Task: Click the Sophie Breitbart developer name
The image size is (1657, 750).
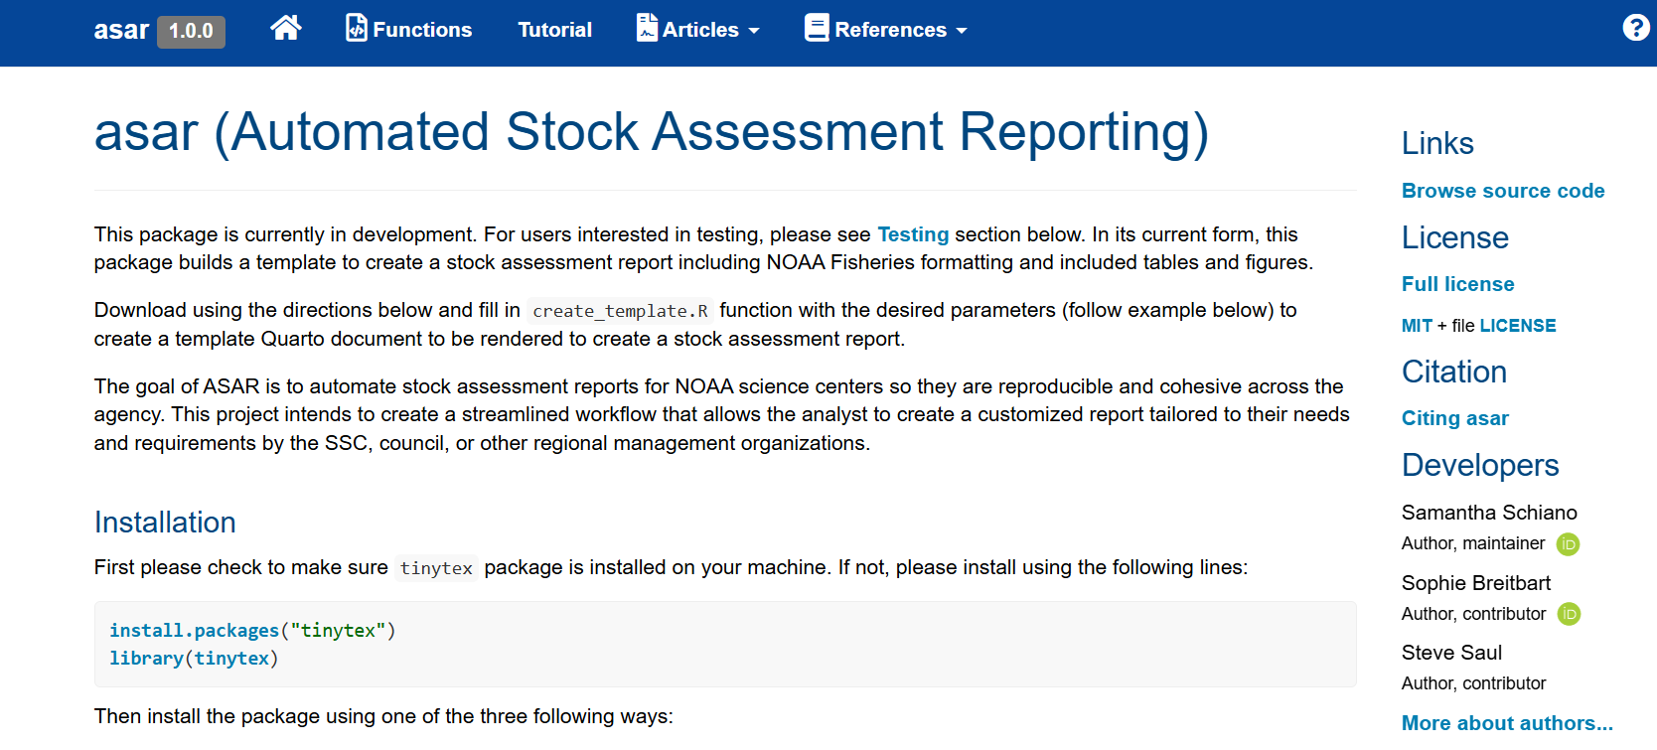Action: [x=1475, y=583]
